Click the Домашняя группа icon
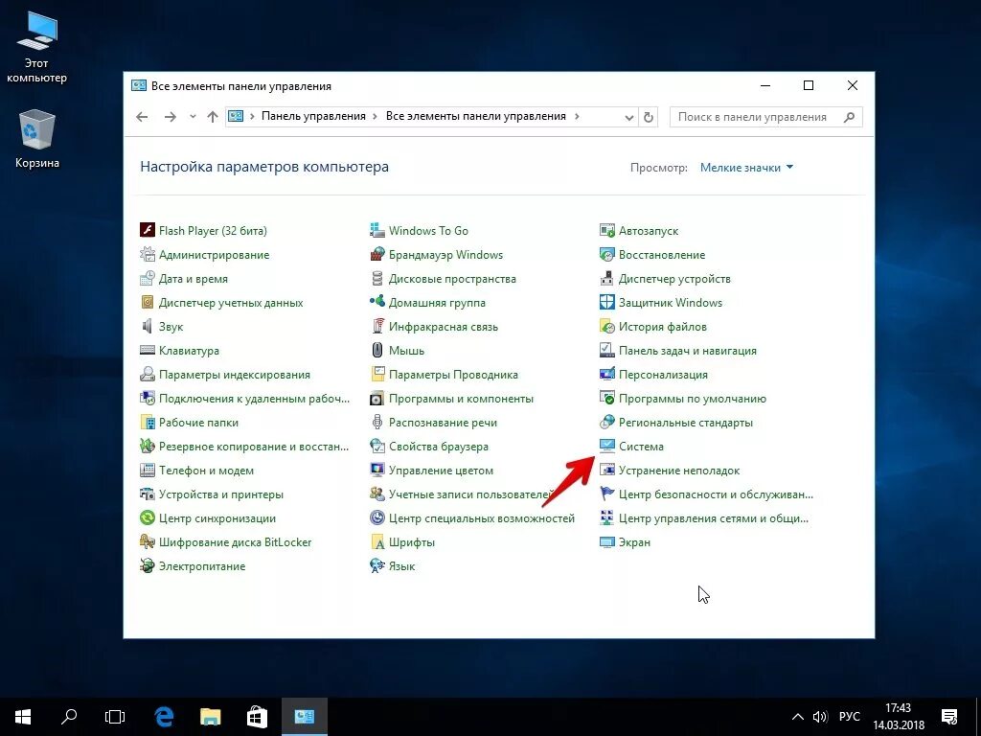Viewport: 981px width, 736px height. (377, 302)
